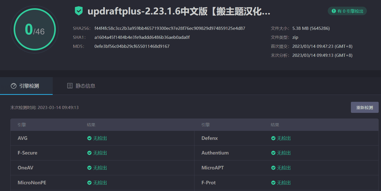Open the 引擎检测 tab
Viewport: 381px width, 191px height.
pos(26,86)
